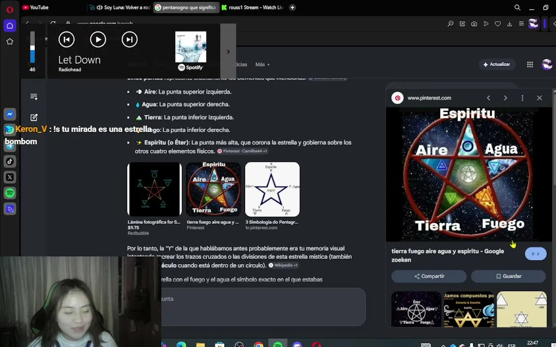The image size is (556, 347).
Task: Open easy setup sliders icon
Action: 521,24
